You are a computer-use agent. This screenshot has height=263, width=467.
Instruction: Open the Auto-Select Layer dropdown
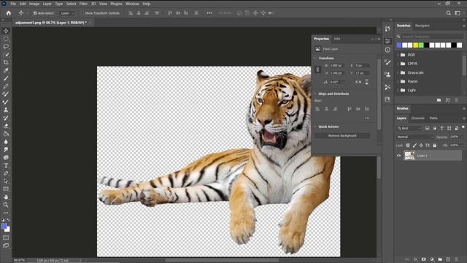click(67, 13)
